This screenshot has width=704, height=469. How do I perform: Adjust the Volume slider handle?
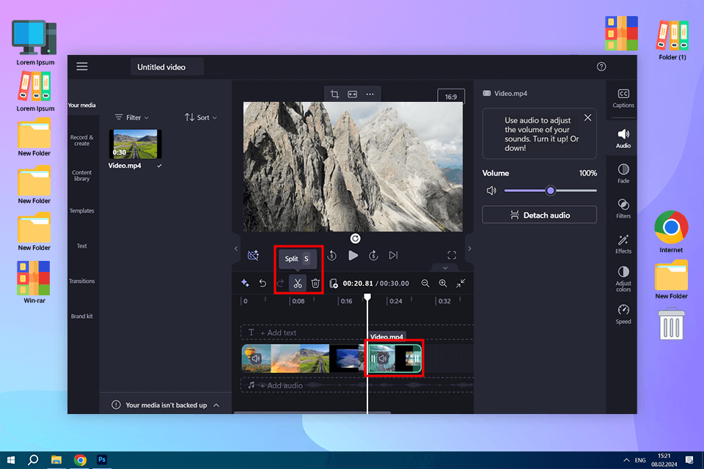coord(551,191)
